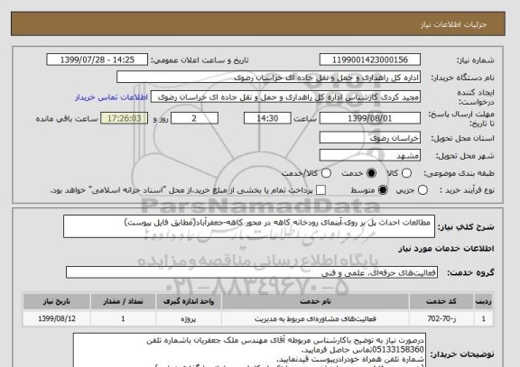Click need date cell 1399/08/12
520x367 pixels.
pos(57,318)
